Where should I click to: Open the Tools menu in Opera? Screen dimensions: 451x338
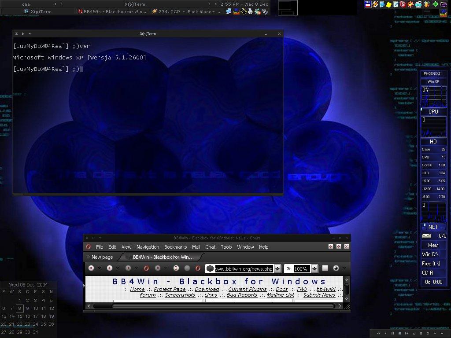(x=226, y=247)
